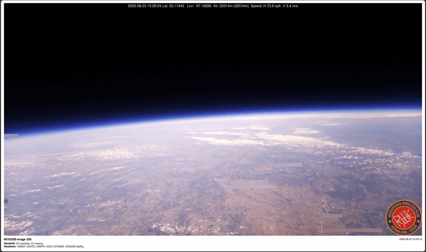The width and height of the screenshot is (426, 252).
Task: Click the "Lat: 33.11343" telemetry value
Action: [173, 6]
